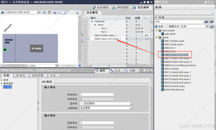Toggle the 过滤 filter checkbox
The width and height of the screenshot is (216, 130).
pyautogui.click(x=156, y=27)
